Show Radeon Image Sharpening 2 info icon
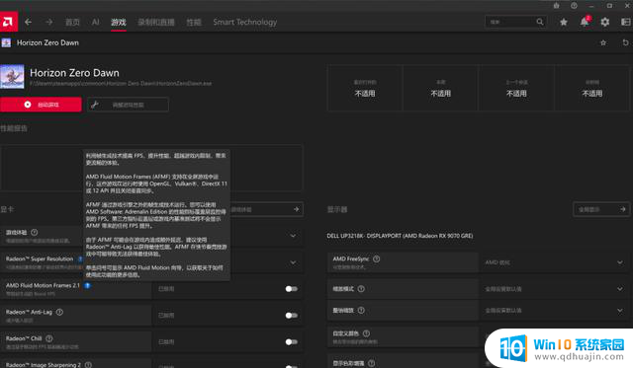Image resolution: width=633 pixels, height=368 pixels. 88,365
